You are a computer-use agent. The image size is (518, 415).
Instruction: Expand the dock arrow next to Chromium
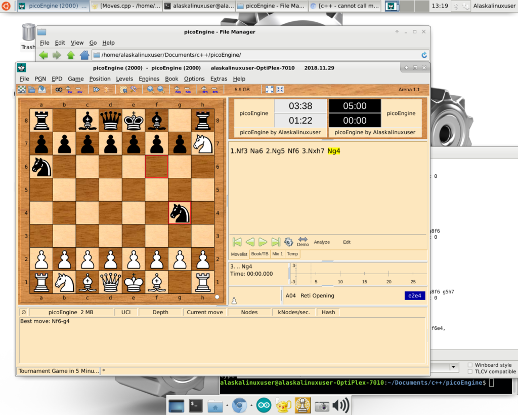250,405
